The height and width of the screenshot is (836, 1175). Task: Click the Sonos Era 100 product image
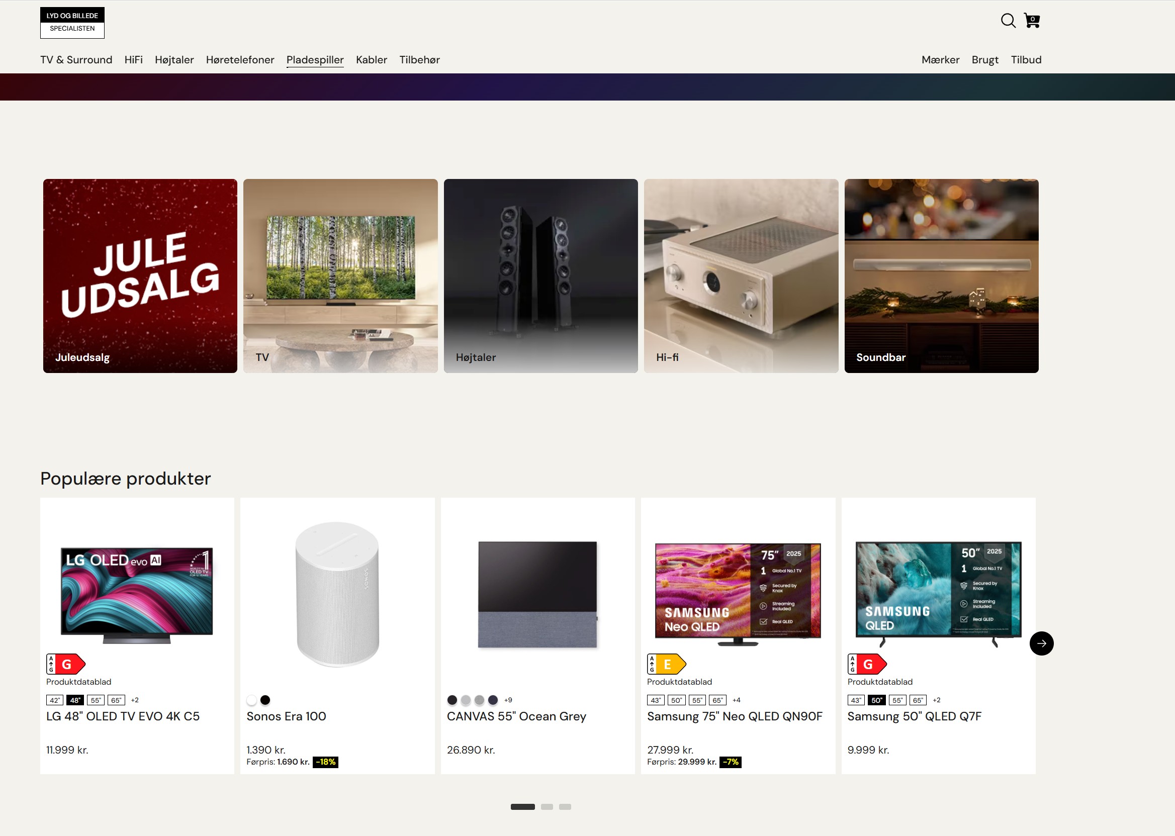(337, 595)
